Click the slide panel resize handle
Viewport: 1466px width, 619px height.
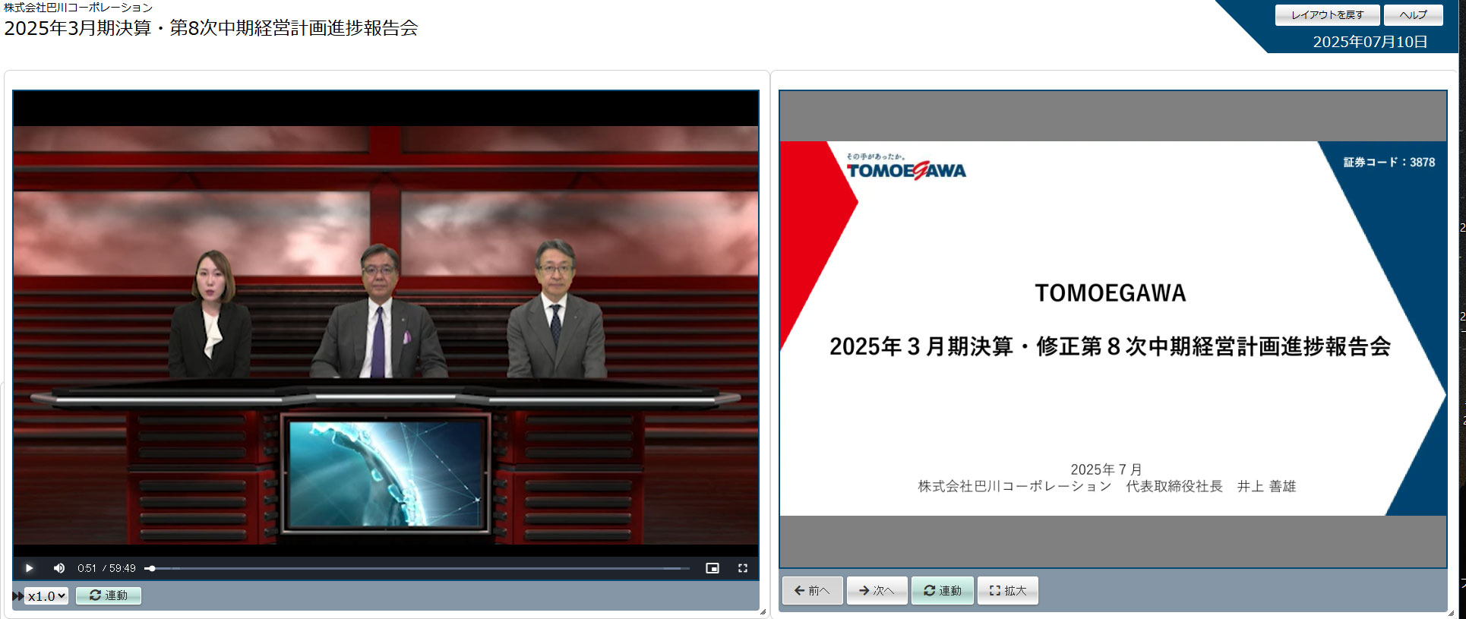(x=1450, y=612)
